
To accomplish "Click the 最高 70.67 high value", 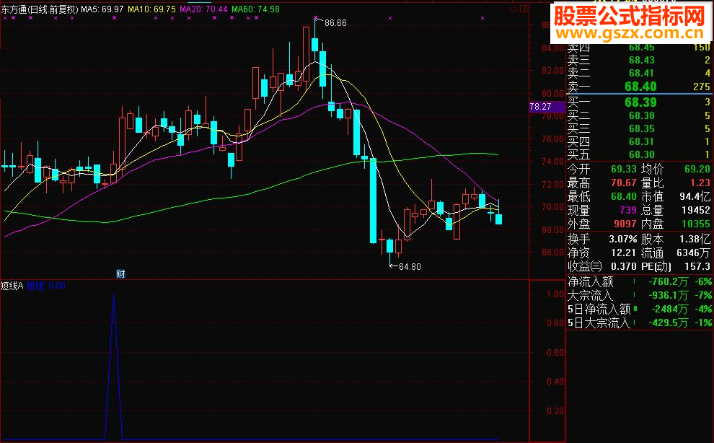I will pos(623,183).
